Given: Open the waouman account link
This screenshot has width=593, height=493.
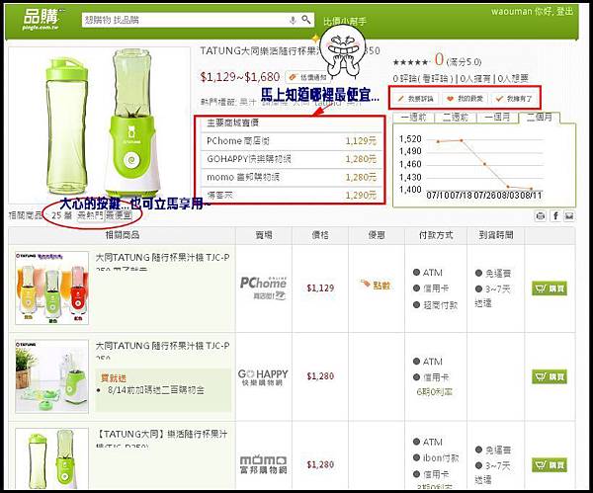Looking at the screenshot, I should pos(511,11).
